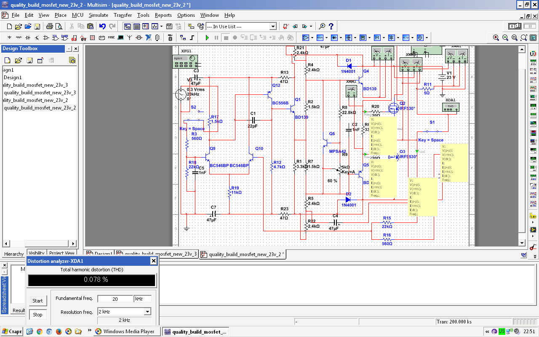The height and width of the screenshot is (337, 539).
Task: Click the Stop simulation square button
Action: pos(226,37)
